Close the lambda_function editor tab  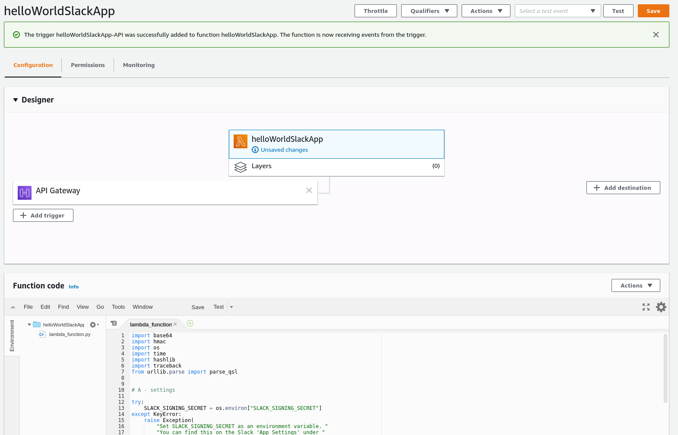tap(175, 324)
